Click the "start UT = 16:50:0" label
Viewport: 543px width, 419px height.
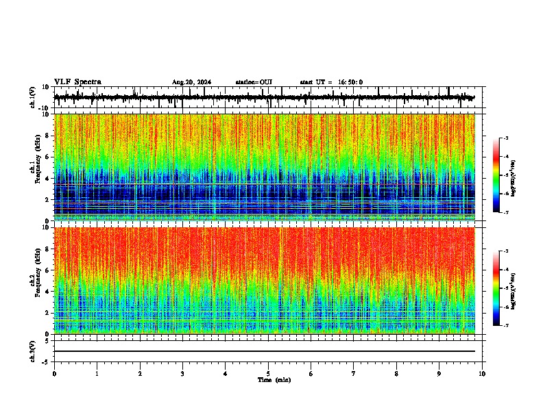(x=331, y=82)
